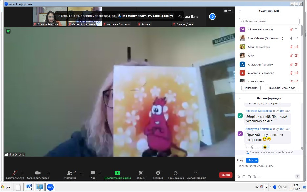Screen dimensions: 307x192
Task: Click Включить свой звук button
Action: (x=282, y=88)
